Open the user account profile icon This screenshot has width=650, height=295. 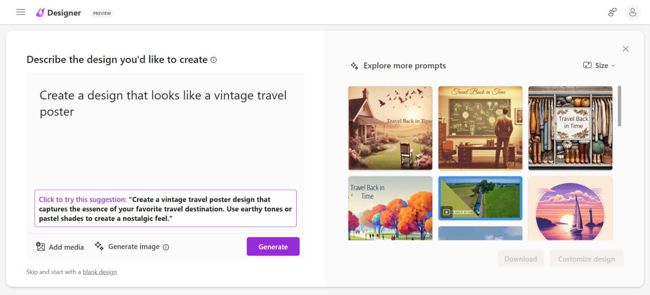coord(632,12)
